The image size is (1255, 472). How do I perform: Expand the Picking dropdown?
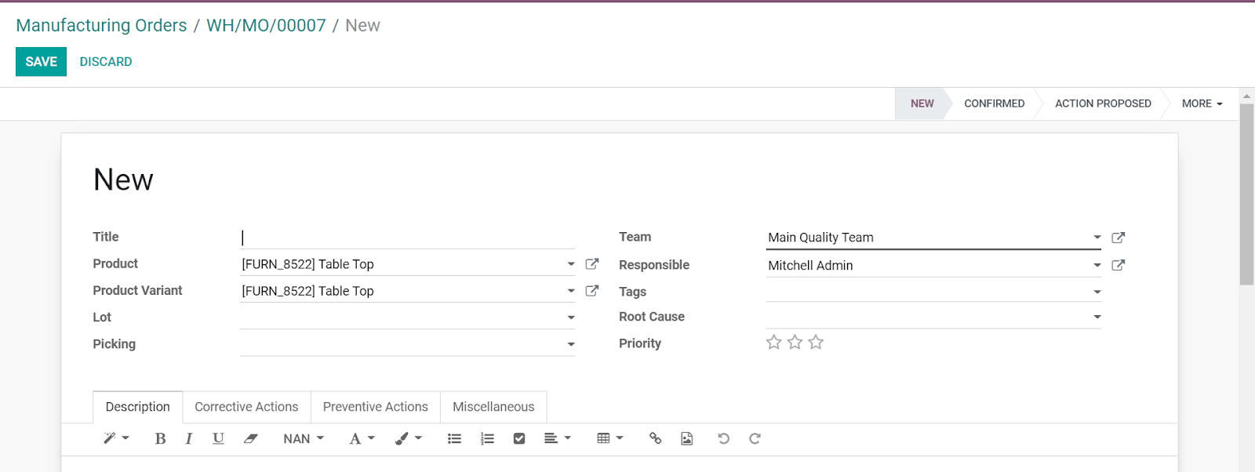coord(571,344)
